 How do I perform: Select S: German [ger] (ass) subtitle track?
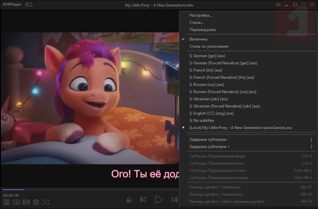pos(248,56)
